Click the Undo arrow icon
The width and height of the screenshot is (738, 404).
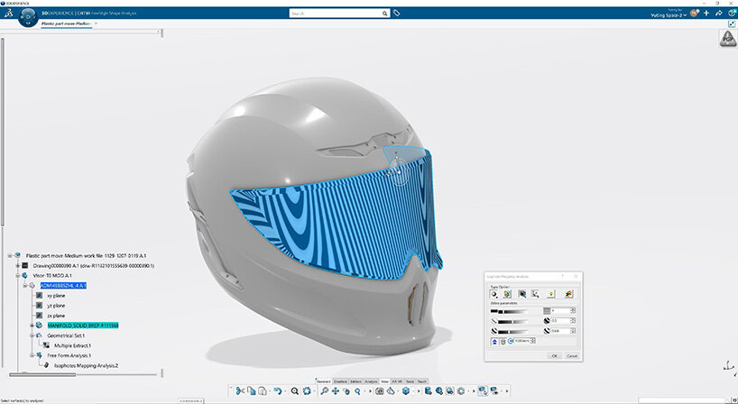[279, 391]
